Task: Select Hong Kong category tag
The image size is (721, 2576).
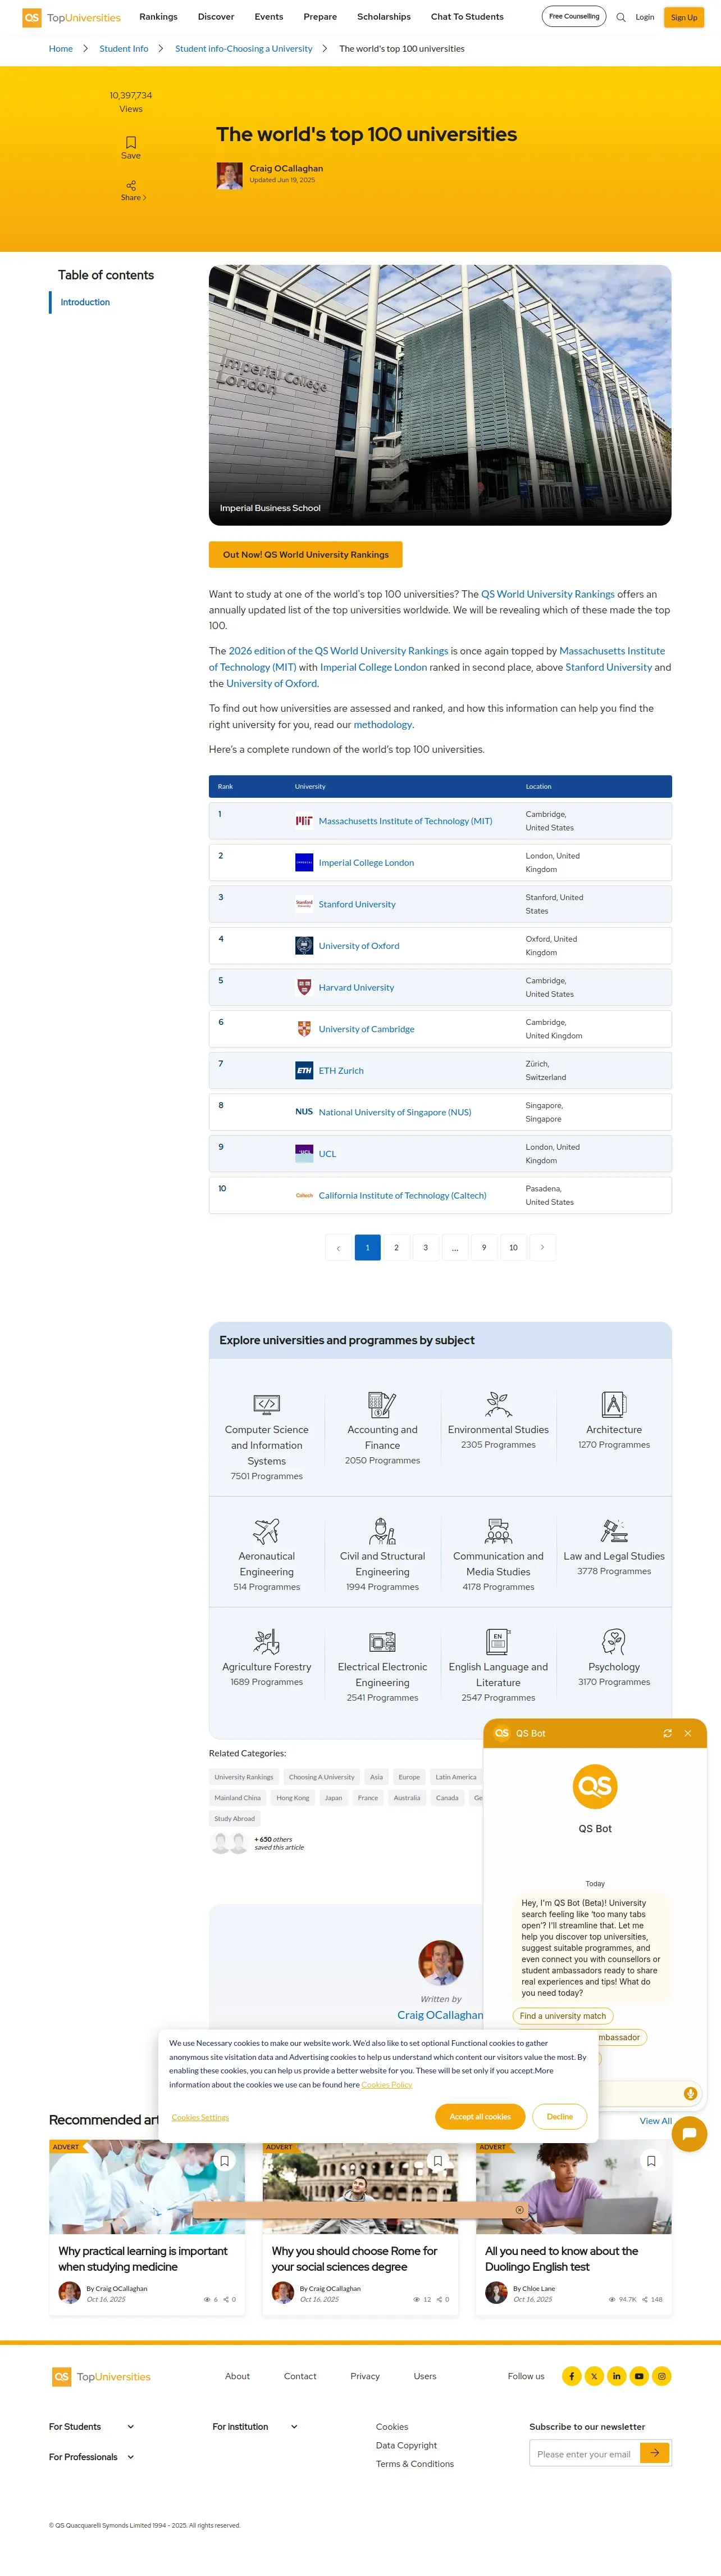Action: coord(293,1798)
